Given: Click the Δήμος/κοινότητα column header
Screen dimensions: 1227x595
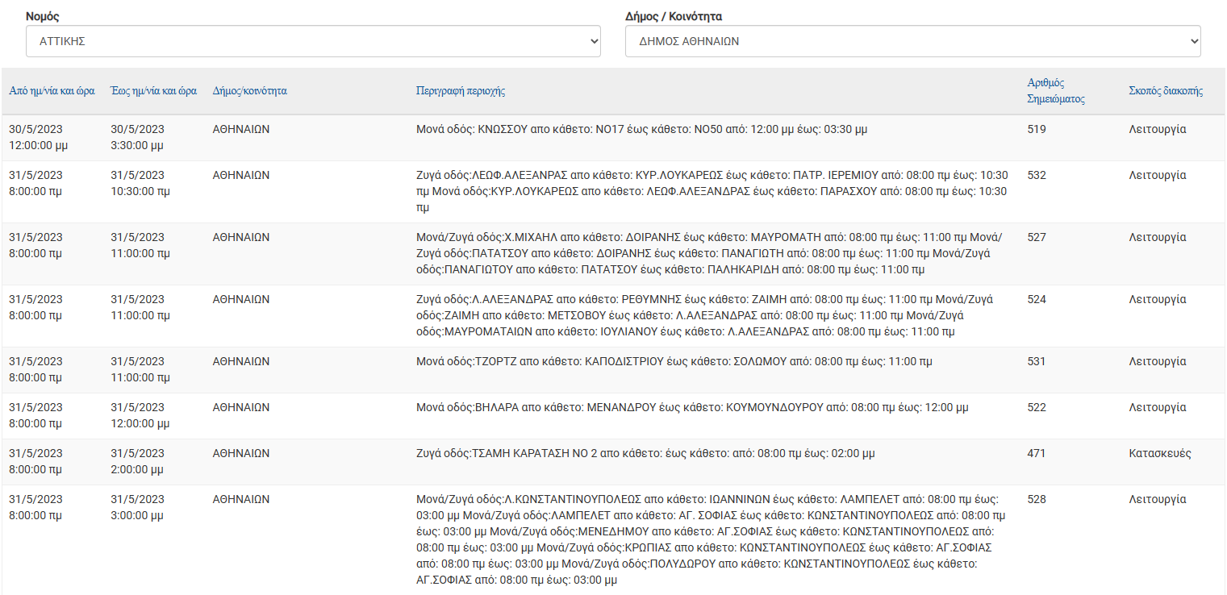Looking at the screenshot, I should (249, 91).
